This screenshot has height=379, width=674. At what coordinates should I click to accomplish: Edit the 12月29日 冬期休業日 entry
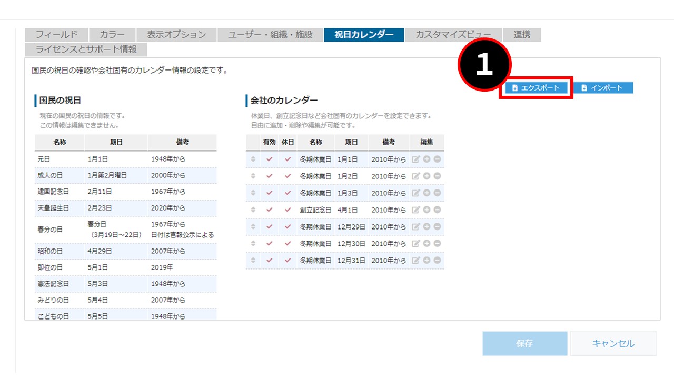click(416, 227)
